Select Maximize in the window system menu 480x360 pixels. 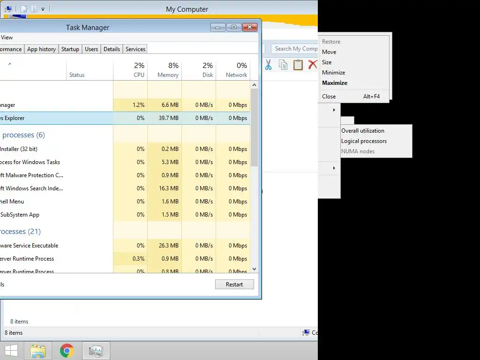point(354,83)
